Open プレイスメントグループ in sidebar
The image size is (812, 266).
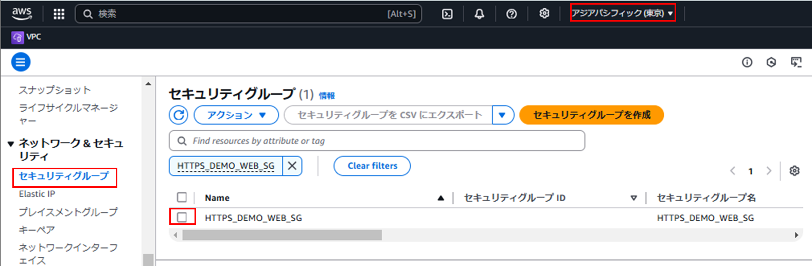click(68, 212)
